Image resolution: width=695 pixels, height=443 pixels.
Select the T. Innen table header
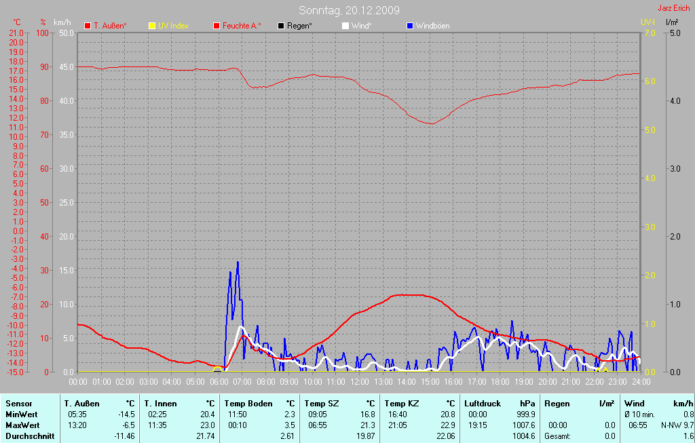coord(161,404)
